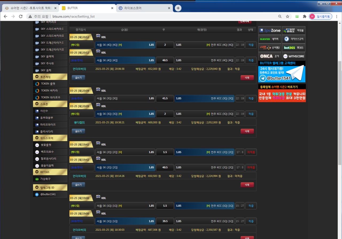Collapse the 토큰게임 section header

pyautogui.click(x=50, y=77)
